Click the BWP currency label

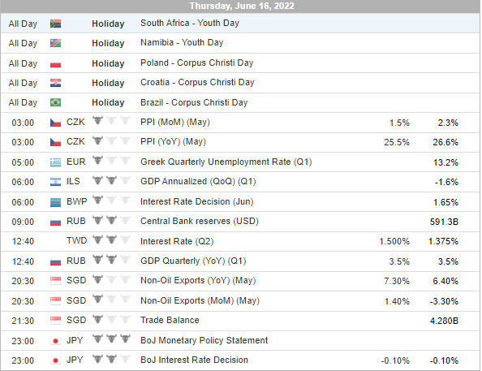coord(76,201)
